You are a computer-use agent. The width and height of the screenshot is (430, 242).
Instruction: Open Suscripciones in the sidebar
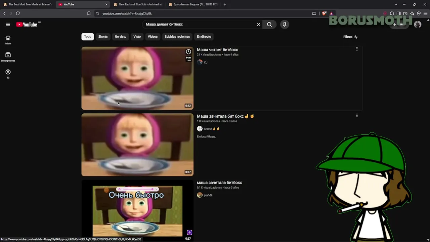click(8, 57)
